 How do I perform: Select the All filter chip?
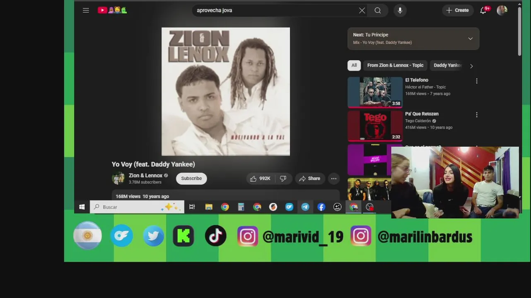click(354, 65)
